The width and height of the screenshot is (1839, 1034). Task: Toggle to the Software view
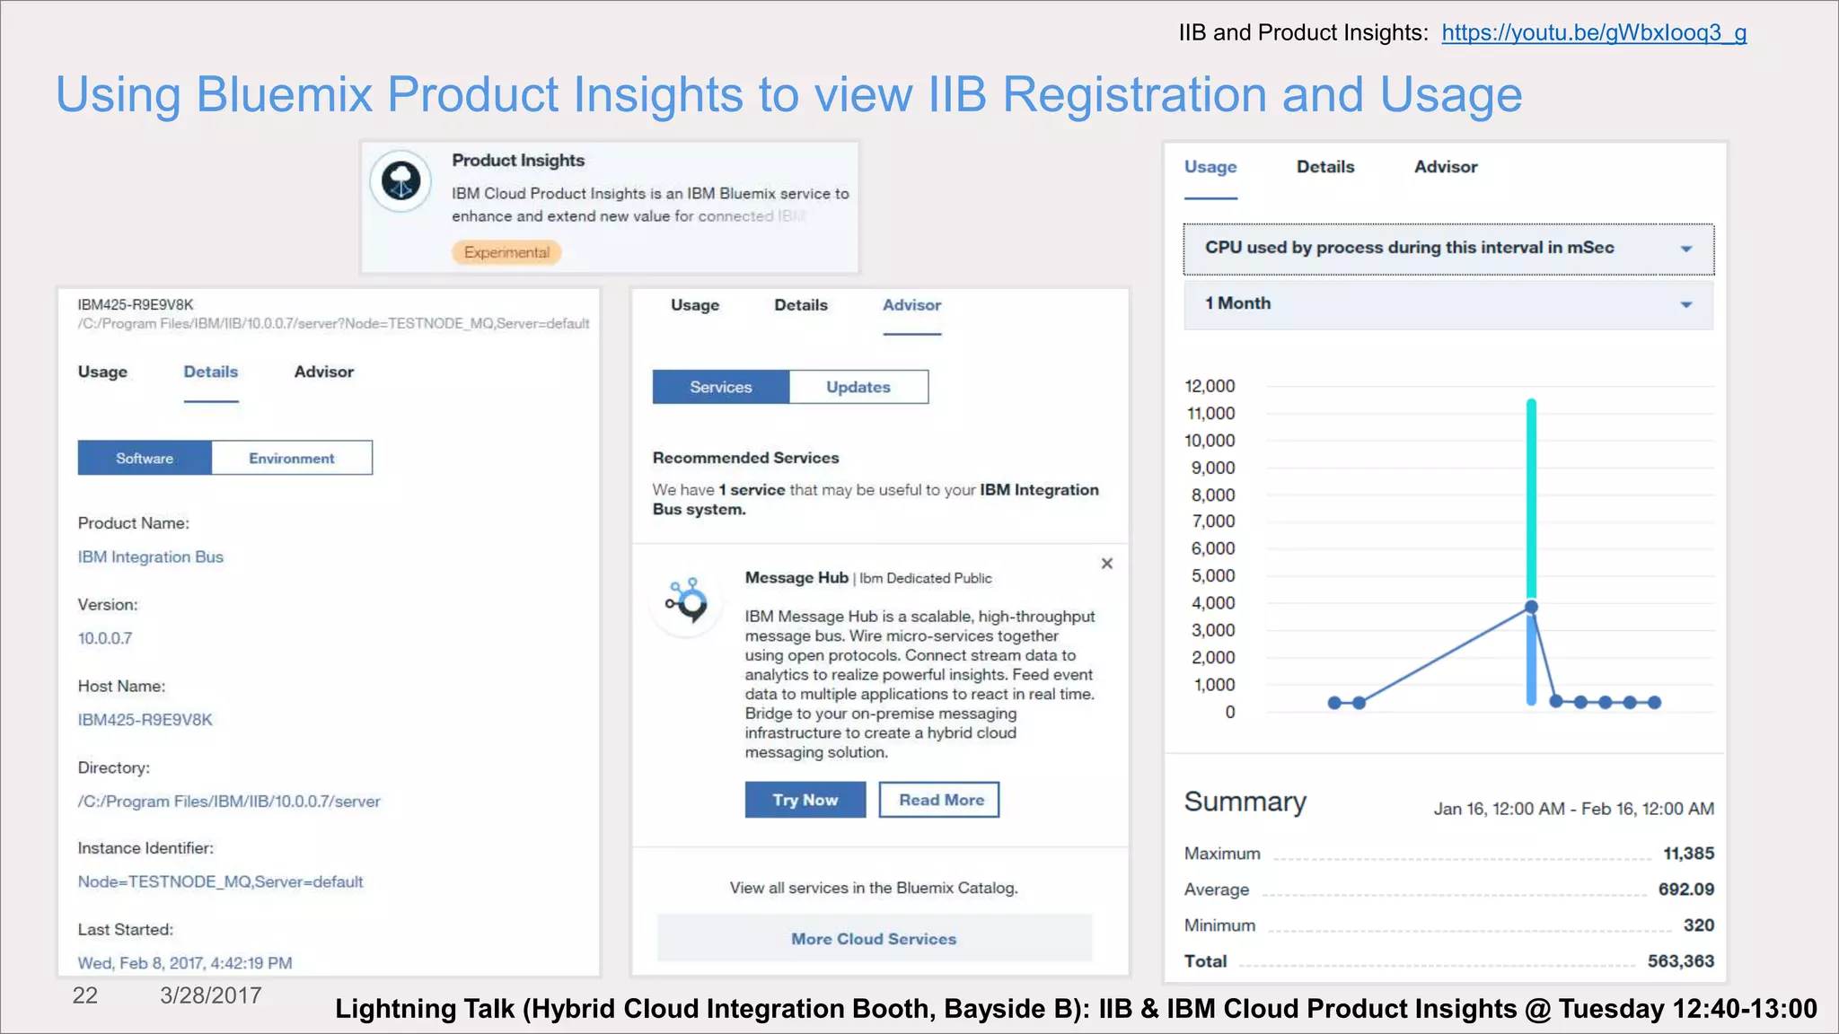click(x=145, y=458)
